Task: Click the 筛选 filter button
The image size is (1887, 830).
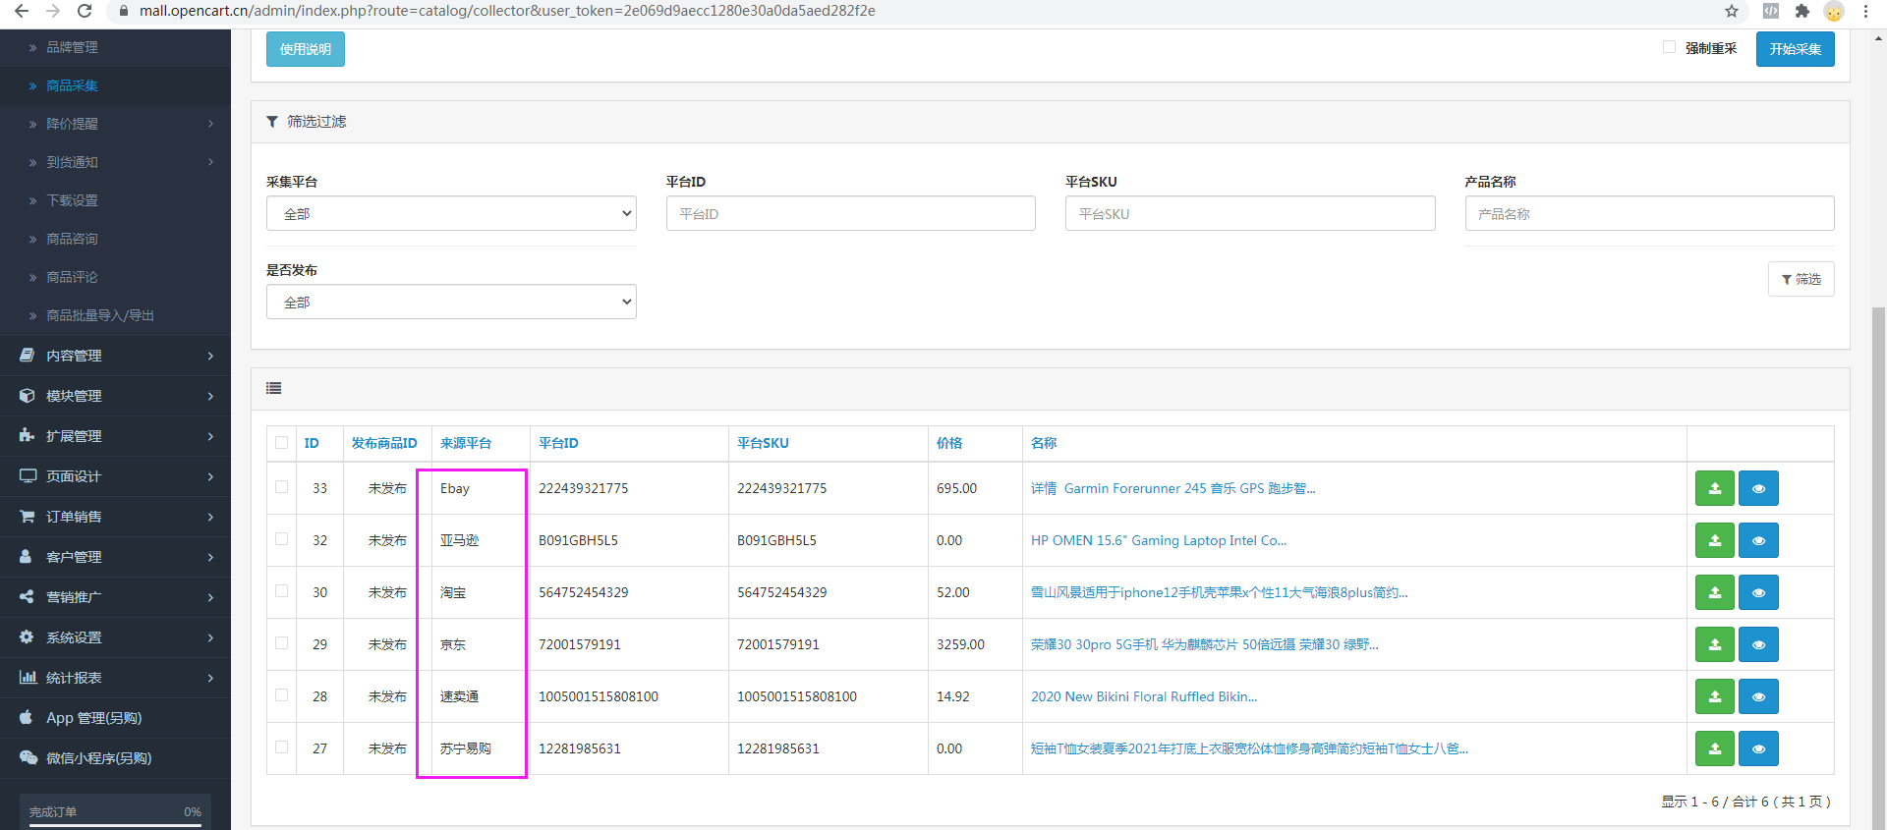Action: [1801, 279]
